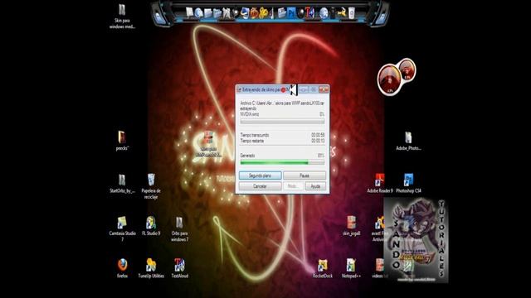Click the NVIDIA.wmz file progress bar

click(x=282, y=122)
